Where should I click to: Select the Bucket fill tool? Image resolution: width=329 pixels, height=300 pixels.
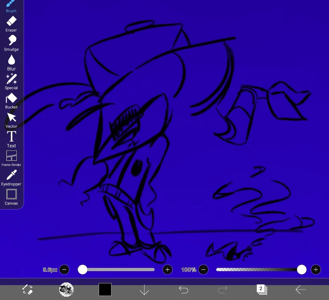pyautogui.click(x=11, y=101)
